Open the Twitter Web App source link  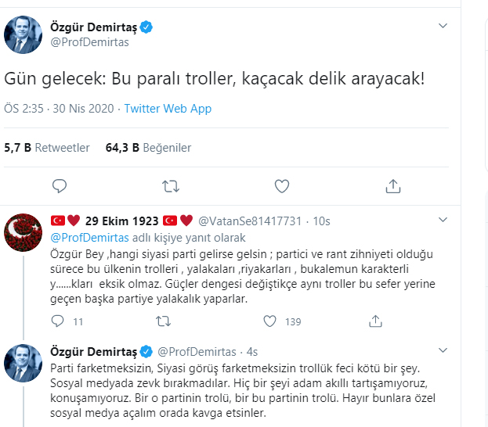tap(168, 109)
